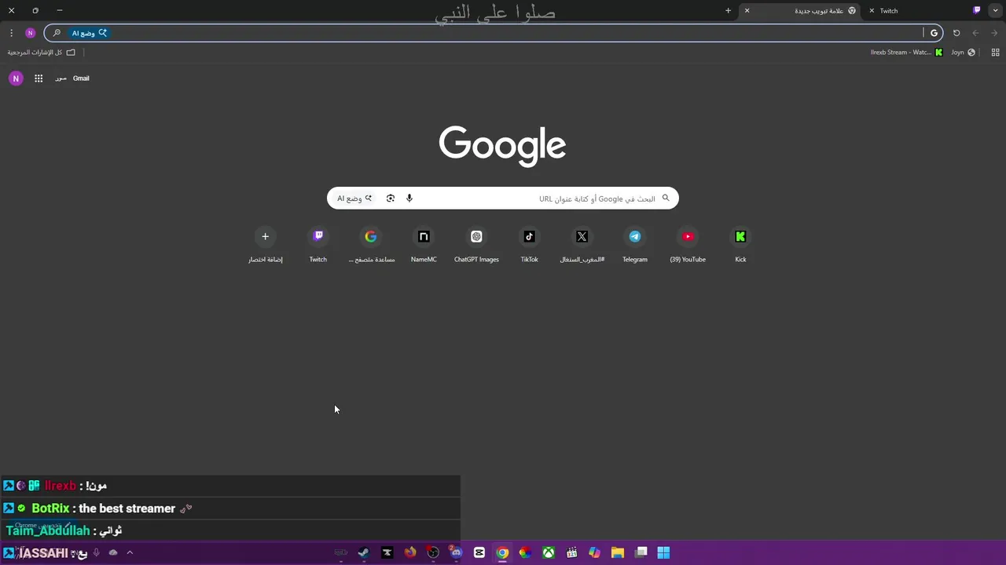This screenshot has width=1006, height=565.
Task: Open the Chrome profile N avatar in the toolbar
Action: (x=31, y=33)
